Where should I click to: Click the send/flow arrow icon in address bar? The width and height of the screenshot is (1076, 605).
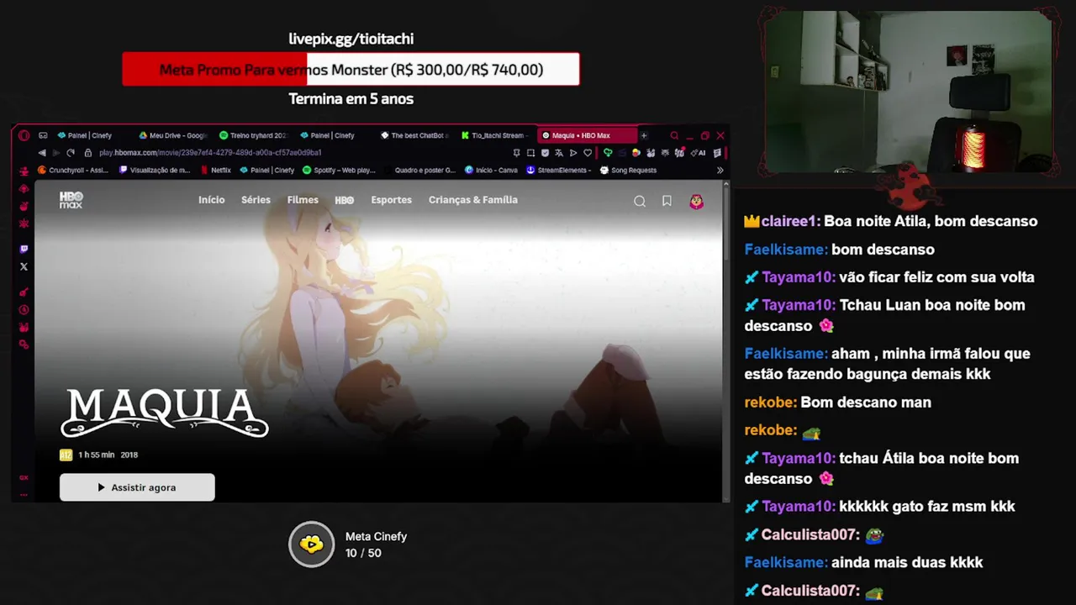[x=573, y=153]
